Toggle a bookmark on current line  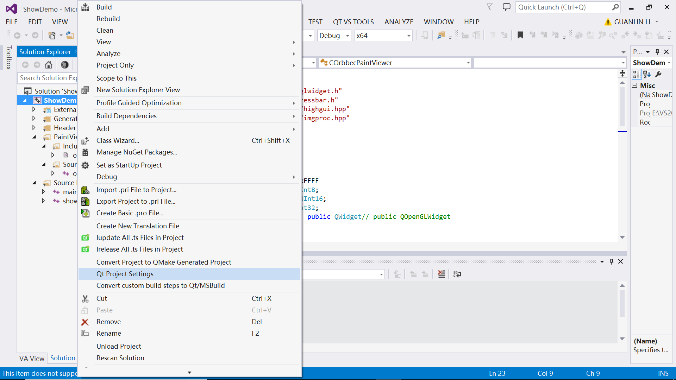coord(520,35)
